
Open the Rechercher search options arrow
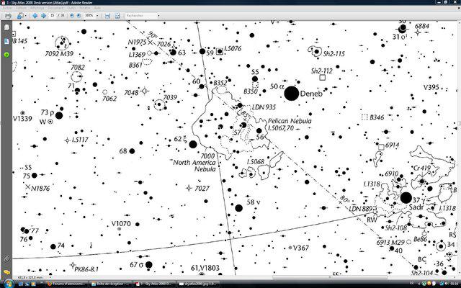(x=158, y=16)
